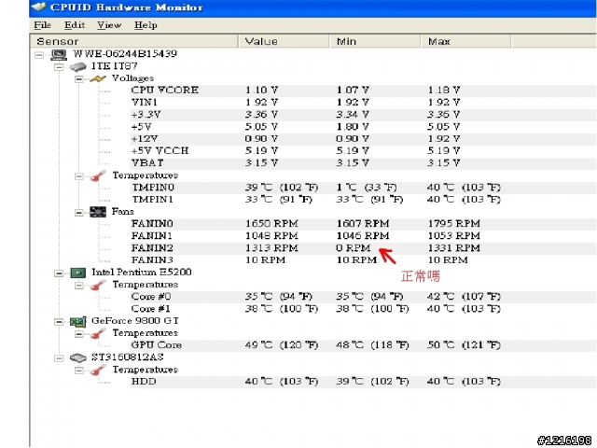Screen dimensions: 597x448
Task: Click the Max column header
Action: pyautogui.click(x=466, y=41)
